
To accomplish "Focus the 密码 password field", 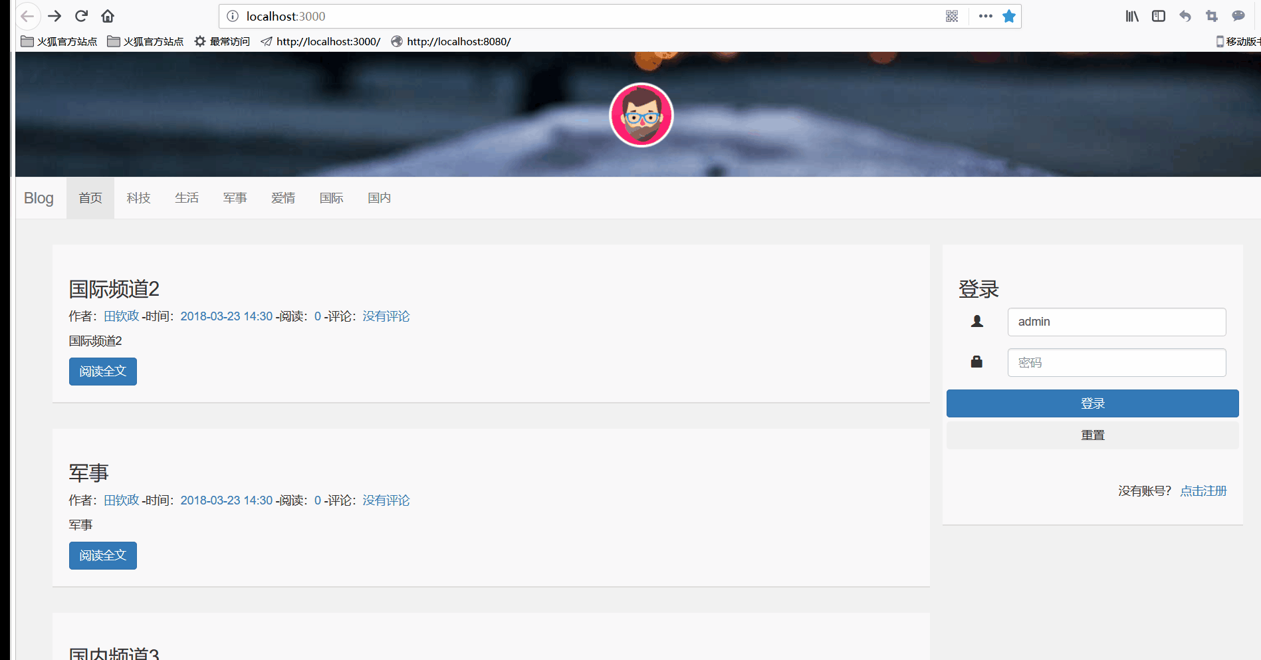I will 1117,363.
